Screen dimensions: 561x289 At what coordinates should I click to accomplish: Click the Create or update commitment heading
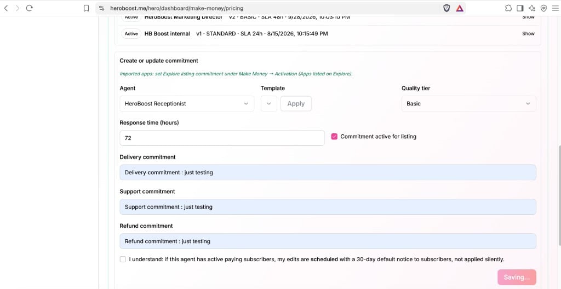(159, 61)
